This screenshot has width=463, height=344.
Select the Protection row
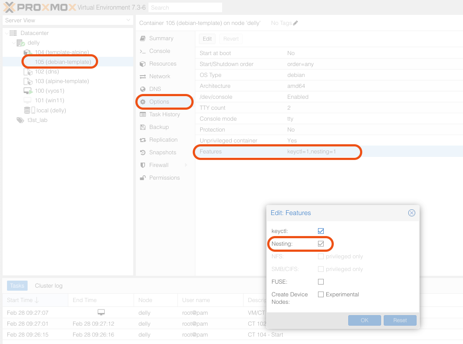pyautogui.click(x=329, y=130)
